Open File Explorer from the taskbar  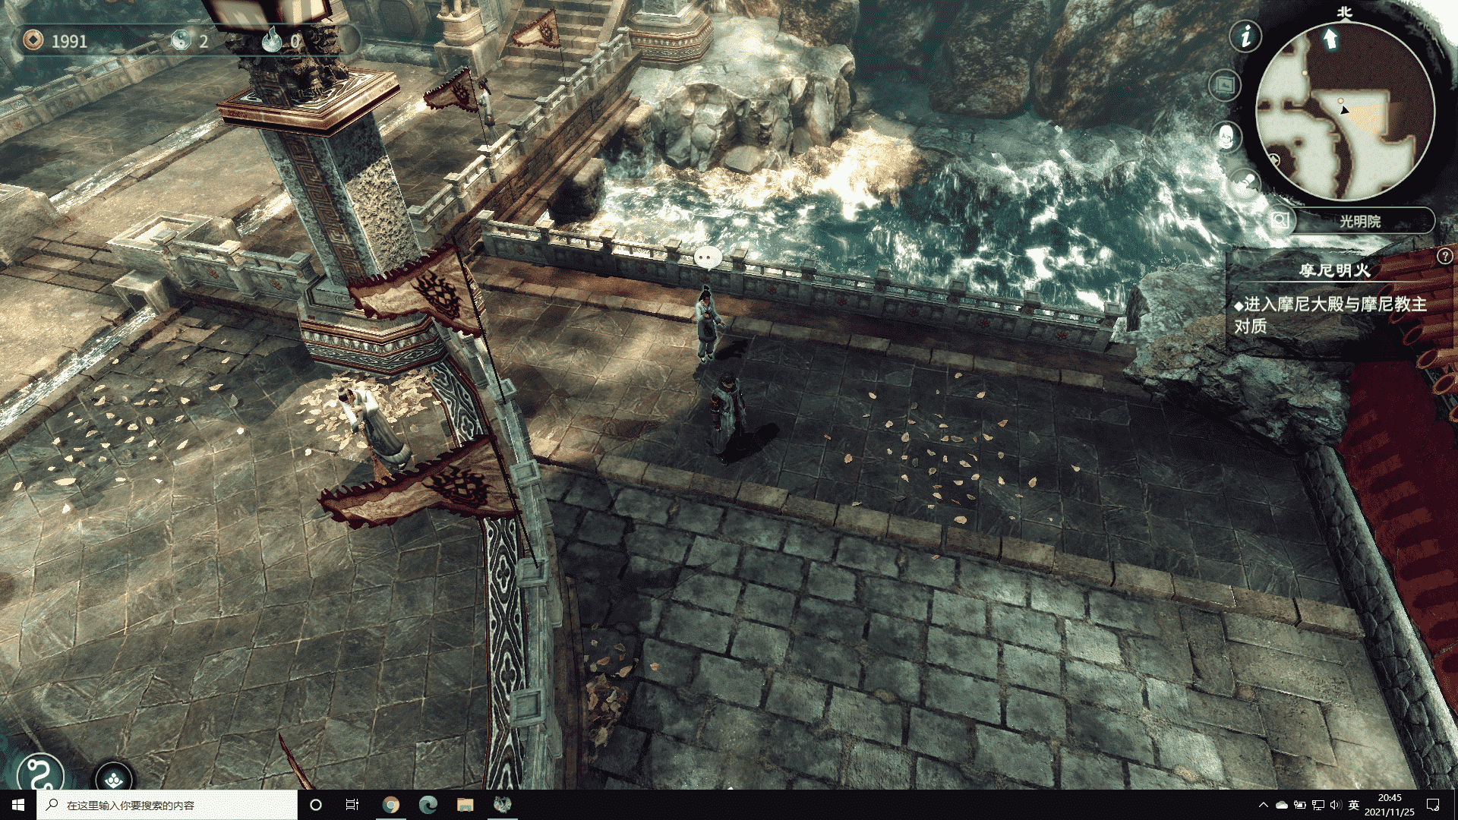click(465, 805)
